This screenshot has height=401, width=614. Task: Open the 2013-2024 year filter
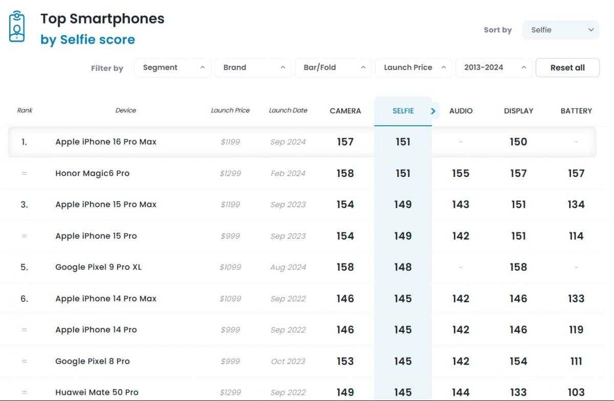coord(494,68)
